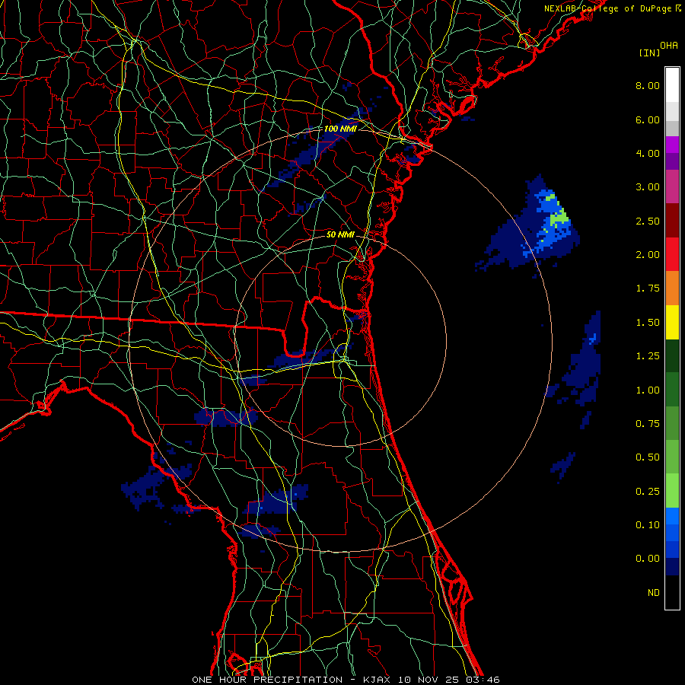Image resolution: width=685 pixels, height=685 pixels.
Task: Click the ONE HOUR PRECIPITATION title text
Action: coord(267,680)
